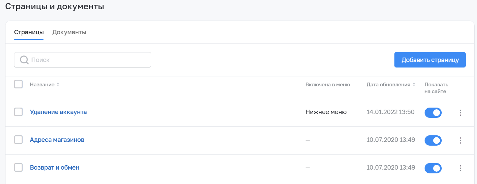Viewport: 477px width, 184px height.
Task: Open the three-dot menu for Адреса магазинов
Action: click(x=461, y=140)
